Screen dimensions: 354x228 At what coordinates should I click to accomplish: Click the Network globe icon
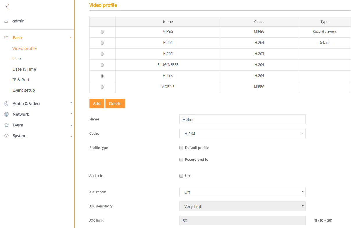point(6,114)
